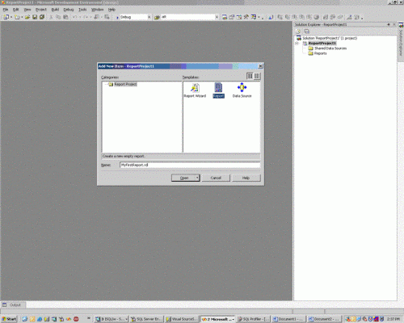The height and width of the screenshot is (323, 404).
Task: Toggle Solution Explorer auto-hide pin
Action: coord(389,24)
